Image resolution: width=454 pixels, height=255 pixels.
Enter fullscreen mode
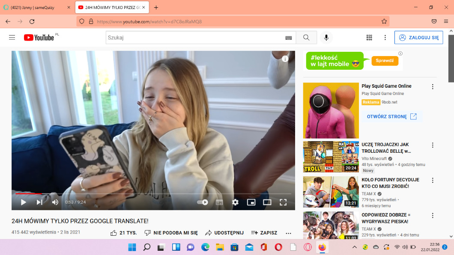pos(283,202)
